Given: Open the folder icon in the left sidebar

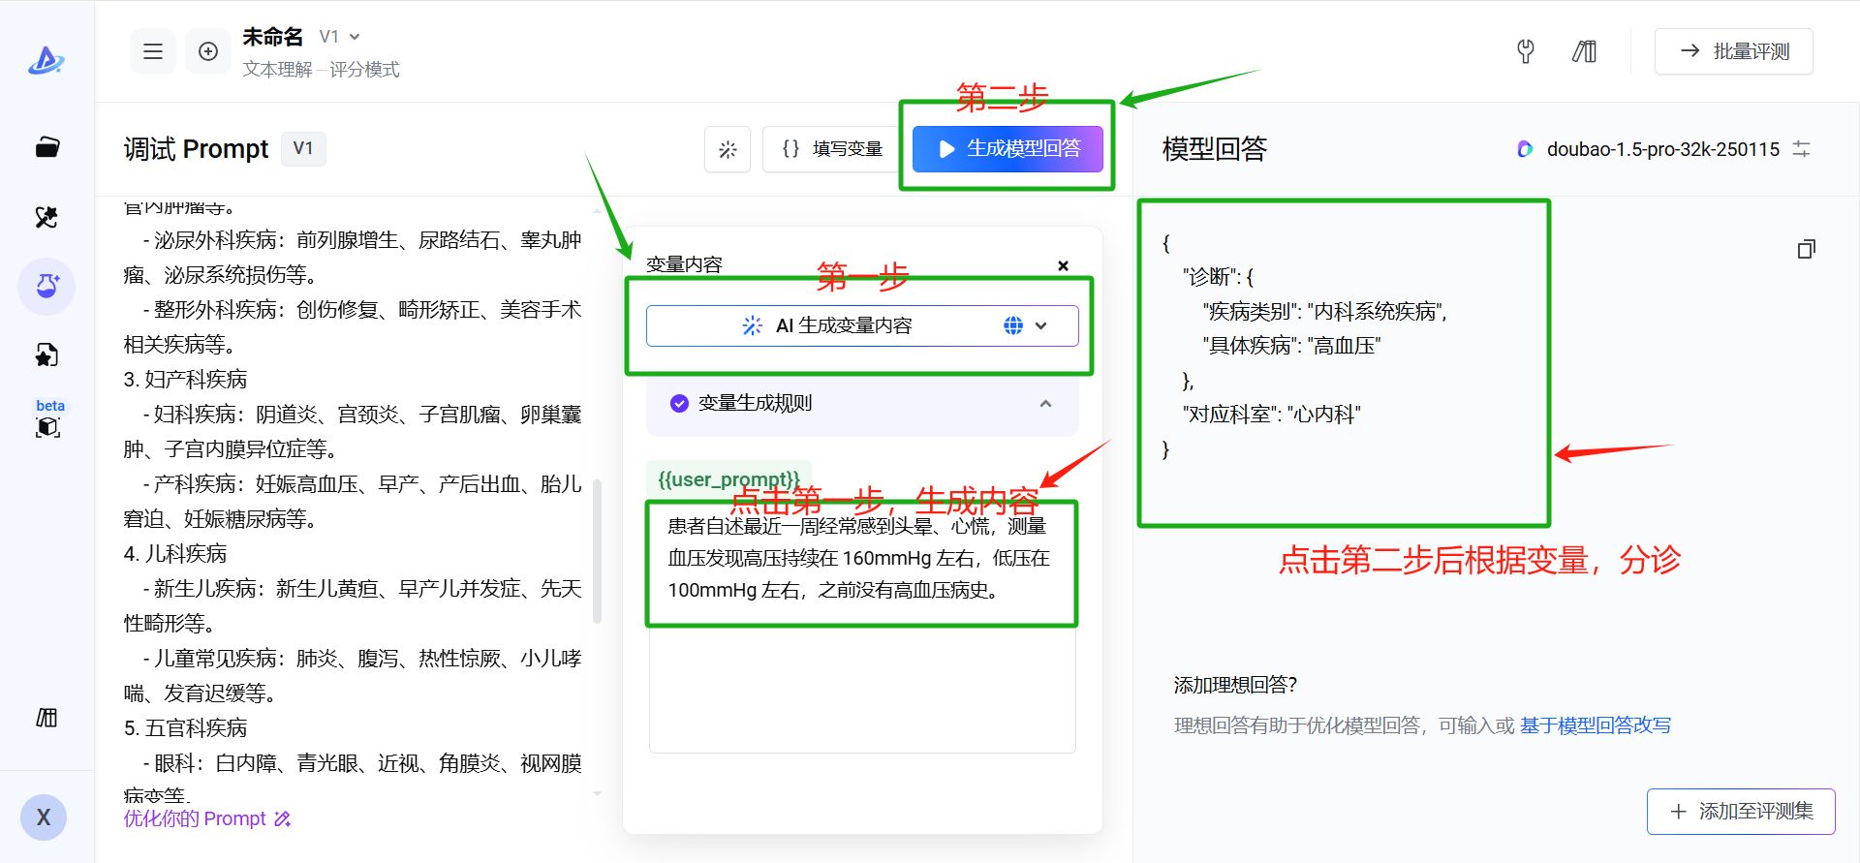Looking at the screenshot, I should [x=46, y=147].
